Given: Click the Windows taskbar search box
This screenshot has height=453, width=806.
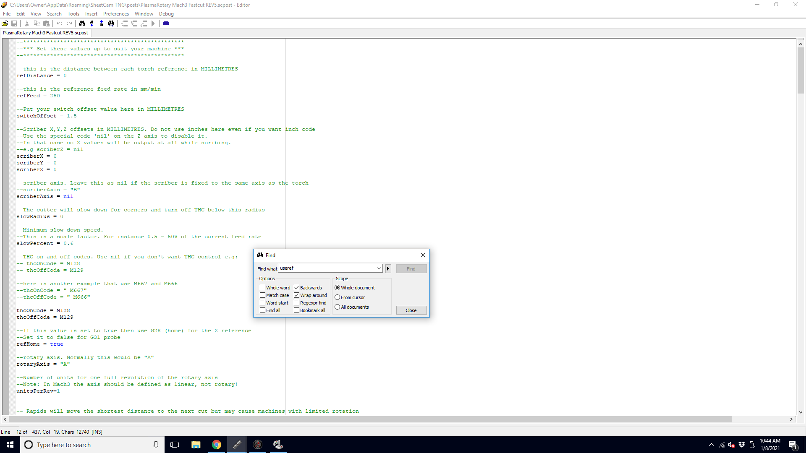Looking at the screenshot, I should [92, 445].
